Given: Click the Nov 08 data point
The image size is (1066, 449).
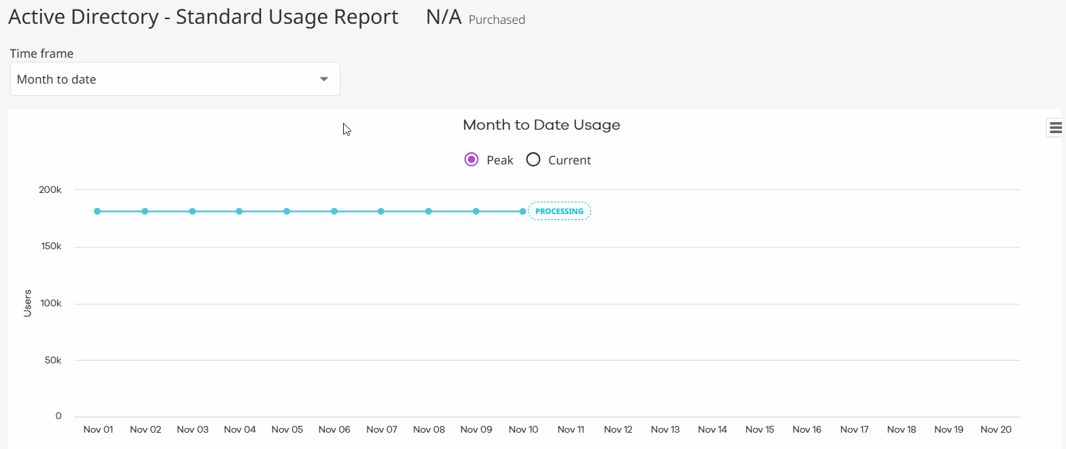Looking at the screenshot, I should click(429, 211).
